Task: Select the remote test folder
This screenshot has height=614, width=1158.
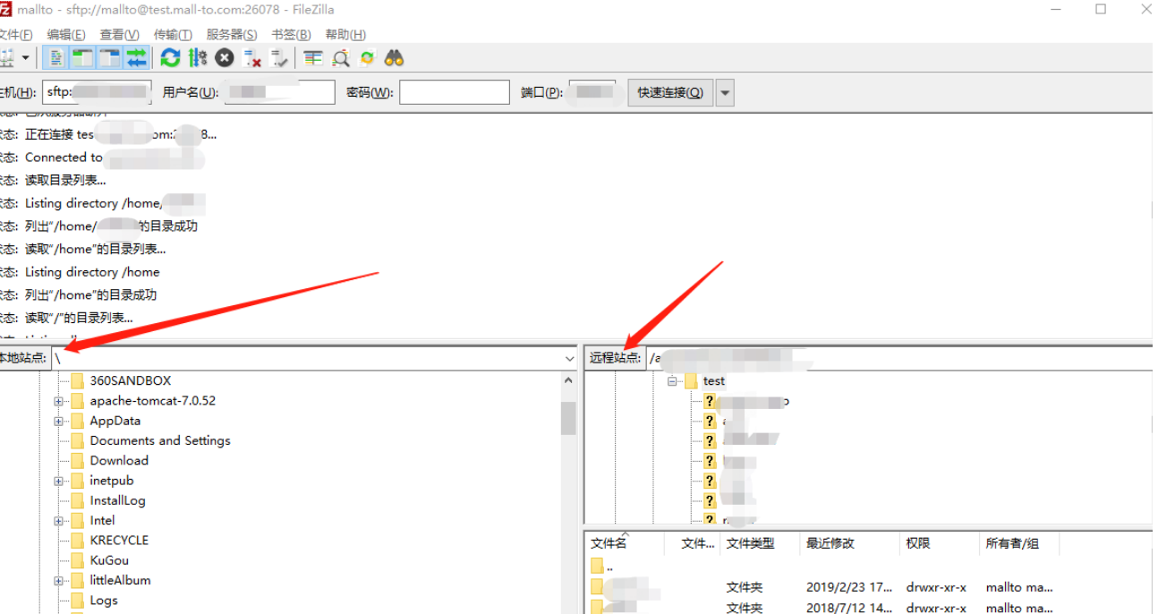Action: click(713, 381)
